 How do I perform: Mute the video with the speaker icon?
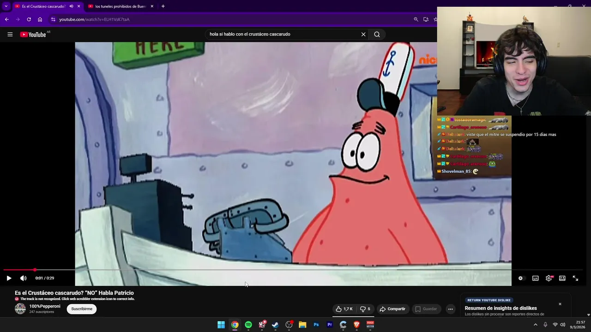click(24, 278)
